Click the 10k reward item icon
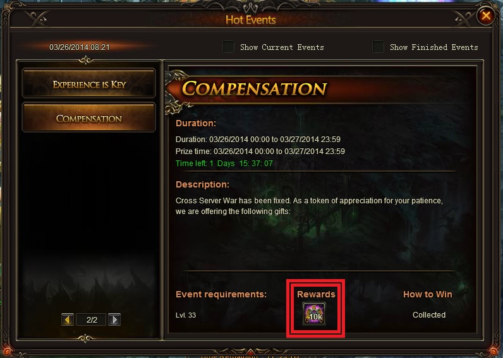503x358 pixels. [x=314, y=314]
